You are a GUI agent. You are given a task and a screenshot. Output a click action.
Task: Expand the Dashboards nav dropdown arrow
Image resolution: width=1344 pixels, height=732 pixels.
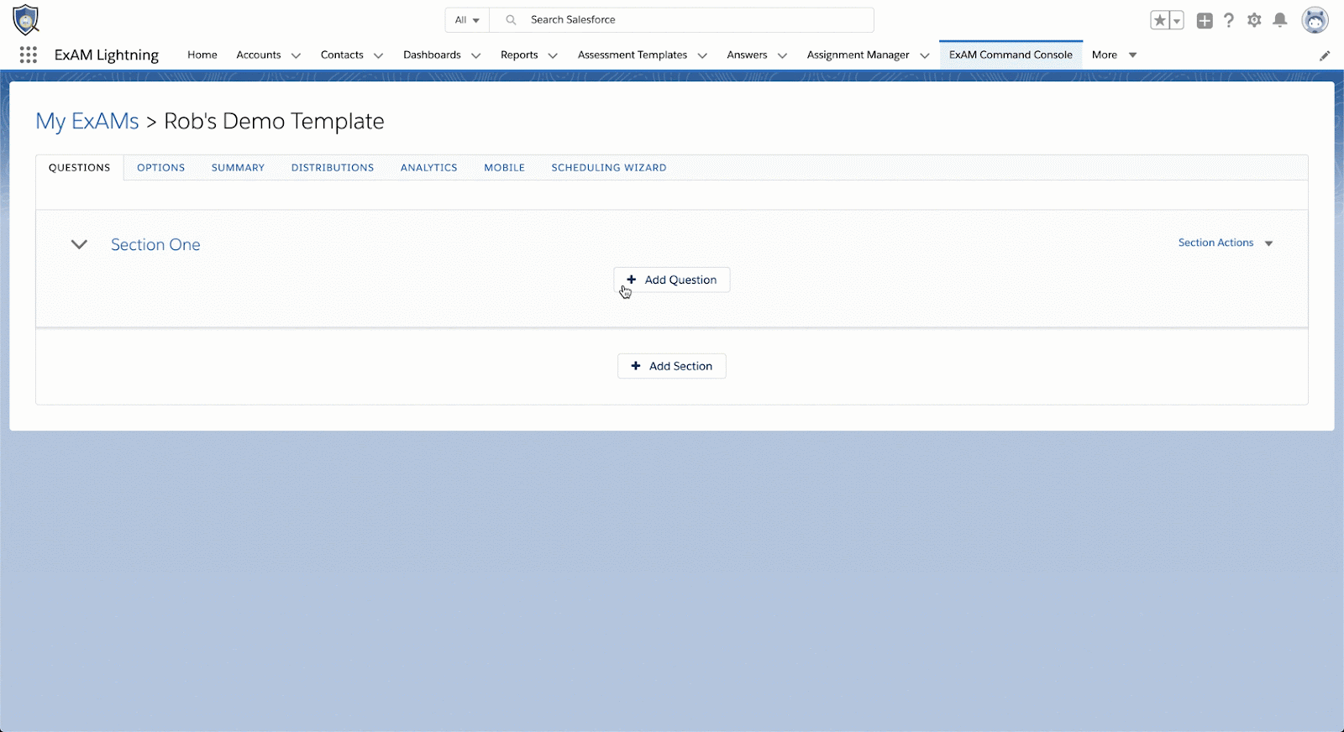coord(475,55)
